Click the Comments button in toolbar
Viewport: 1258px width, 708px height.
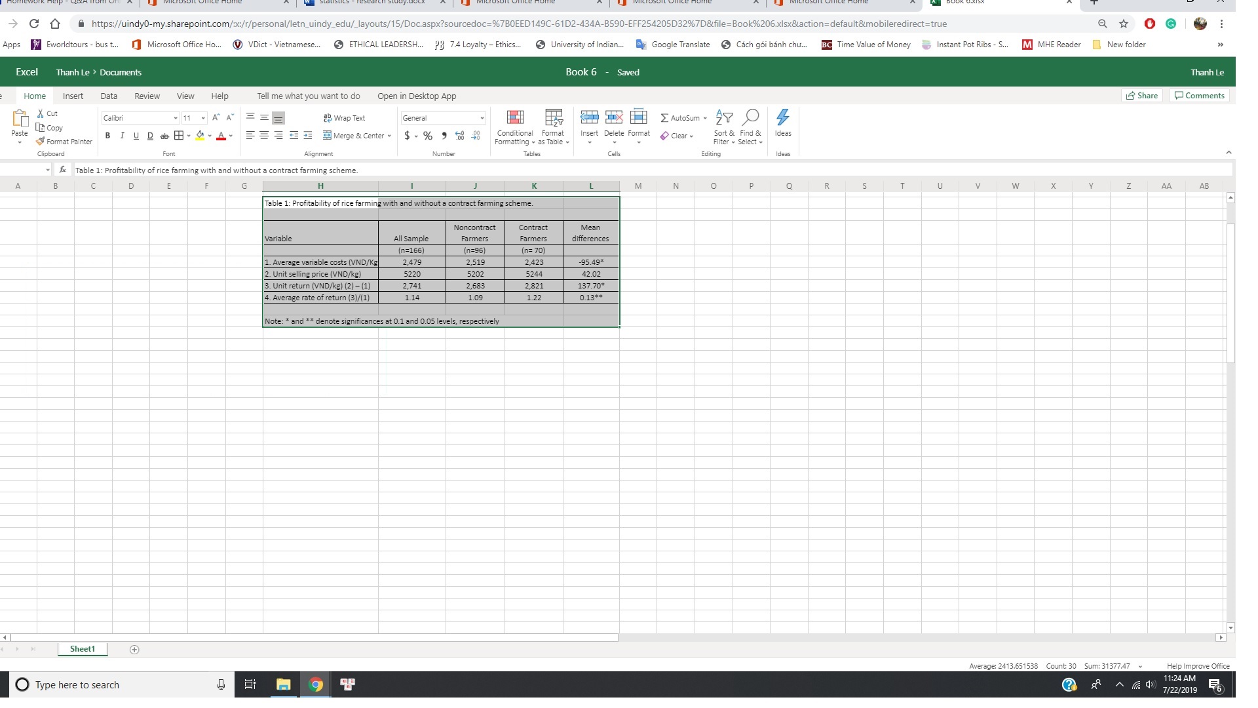click(x=1203, y=96)
